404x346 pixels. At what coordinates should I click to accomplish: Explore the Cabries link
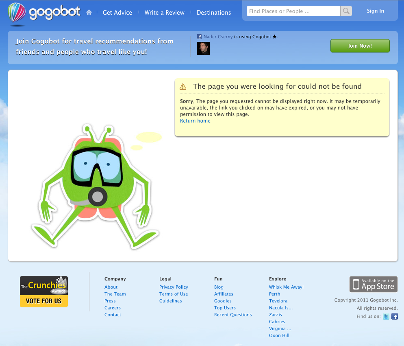point(277,322)
